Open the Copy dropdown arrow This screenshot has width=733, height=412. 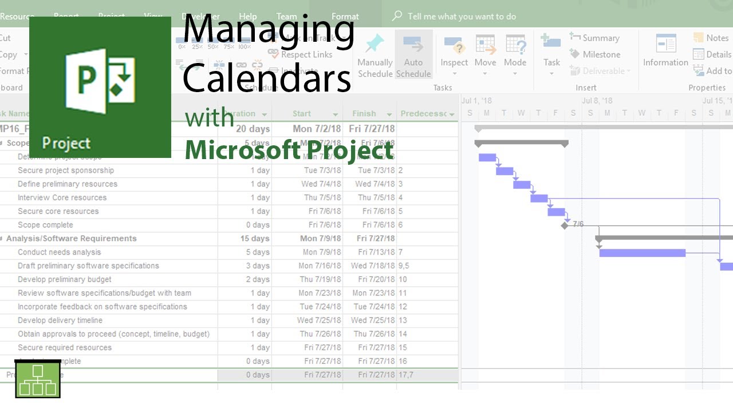pyautogui.click(x=25, y=55)
